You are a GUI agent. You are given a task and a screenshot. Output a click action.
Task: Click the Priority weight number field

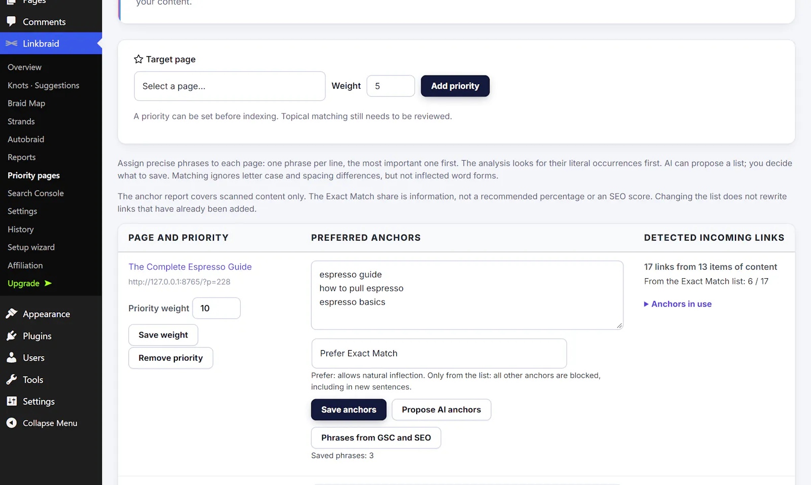click(216, 308)
